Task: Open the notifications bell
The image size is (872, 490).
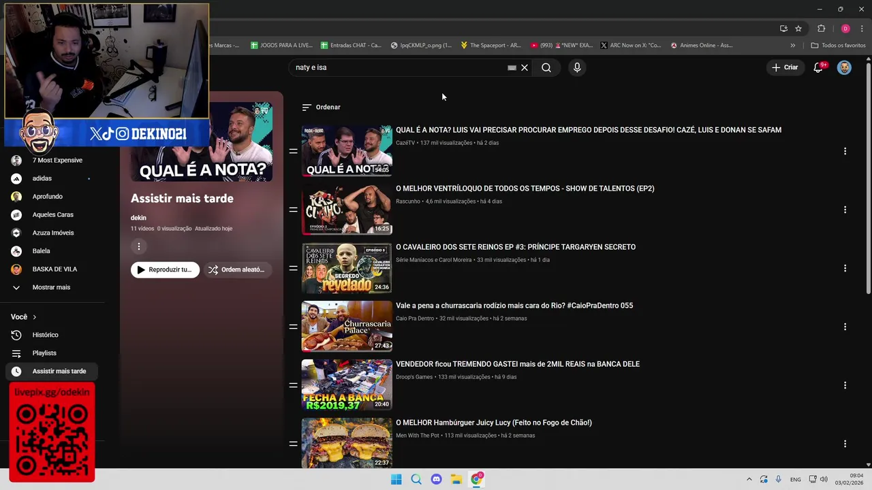Action: point(819,67)
